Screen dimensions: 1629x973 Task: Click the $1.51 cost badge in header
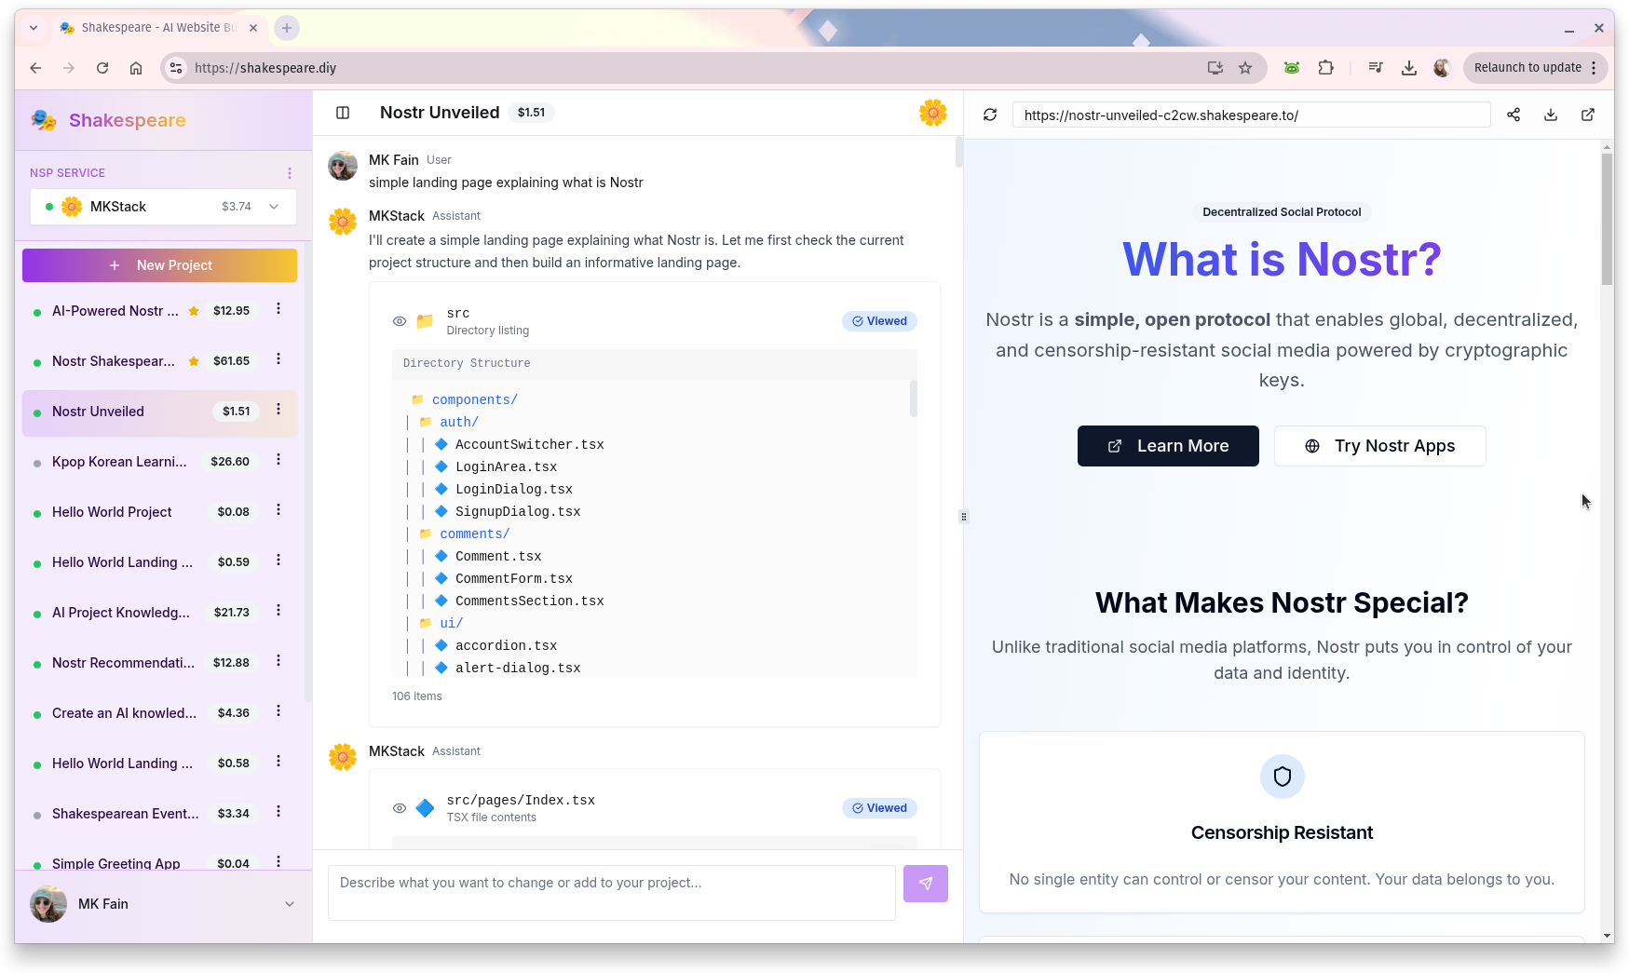pyautogui.click(x=532, y=113)
